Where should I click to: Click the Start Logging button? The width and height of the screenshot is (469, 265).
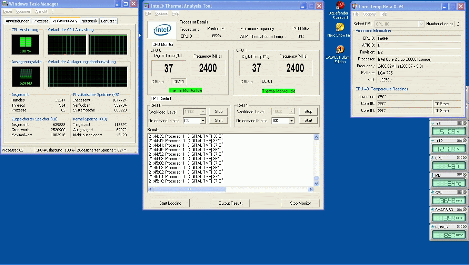[x=170, y=203]
